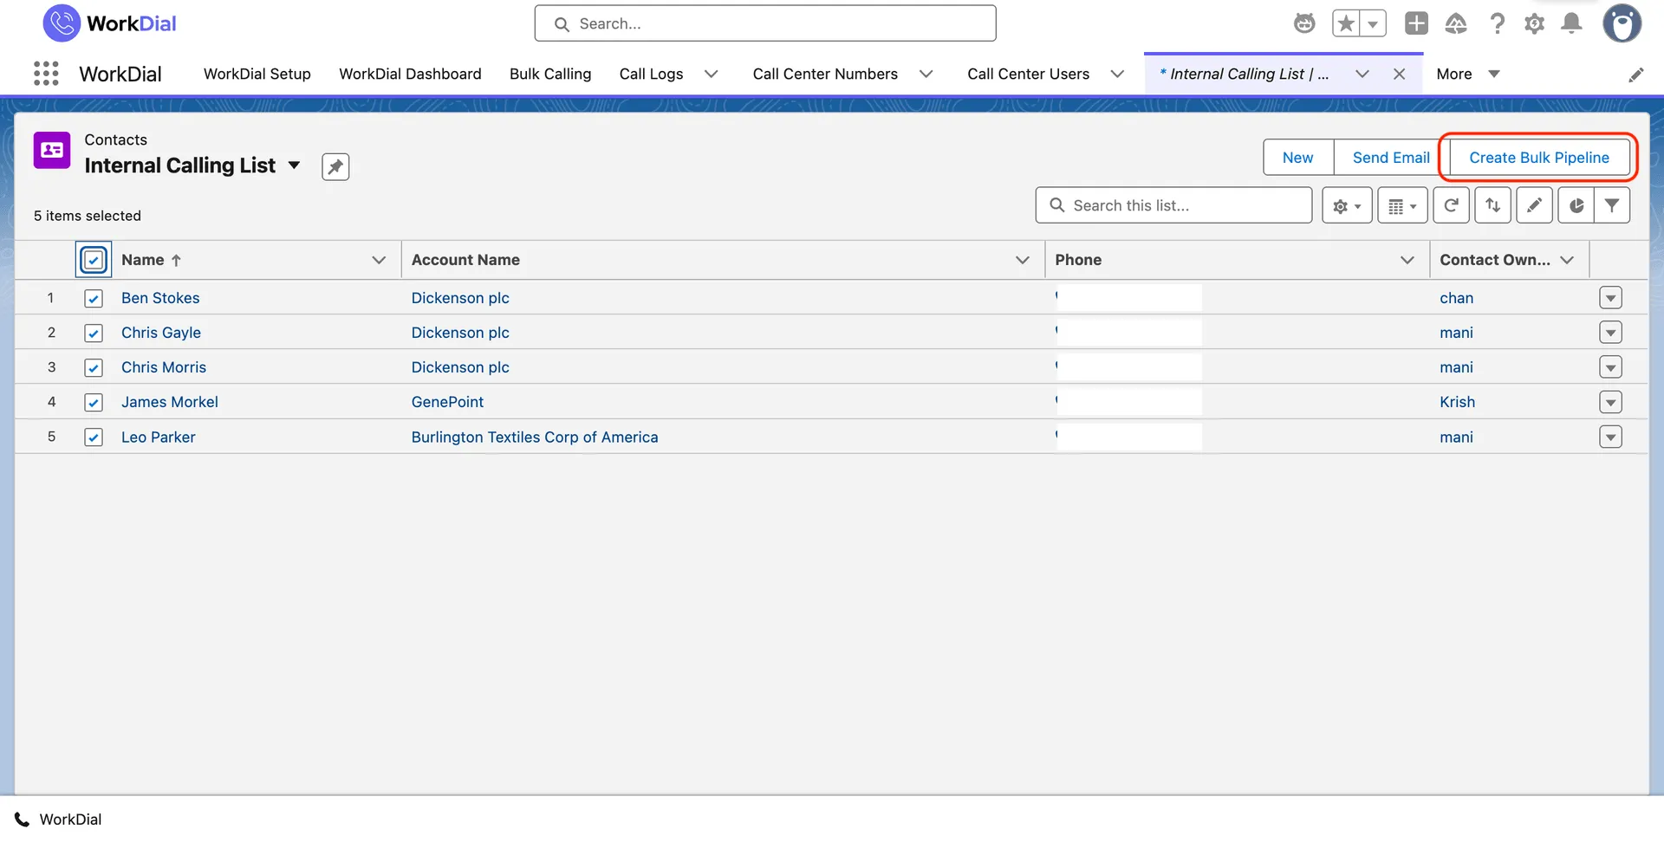1664x842 pixels.
Task: Uncheck the James Morkel row checkbox
Action: tap(94, 402)
